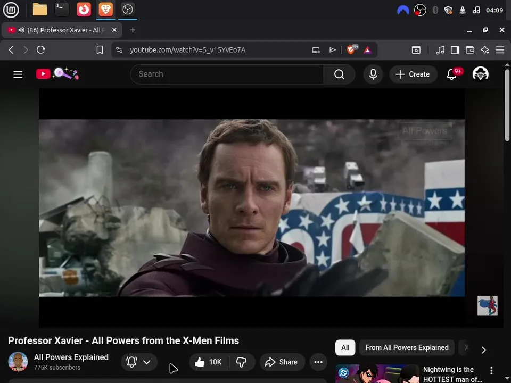Open the Bluetooth tray icon
This screenshot has width=511, height=383.
pos(435,10)
